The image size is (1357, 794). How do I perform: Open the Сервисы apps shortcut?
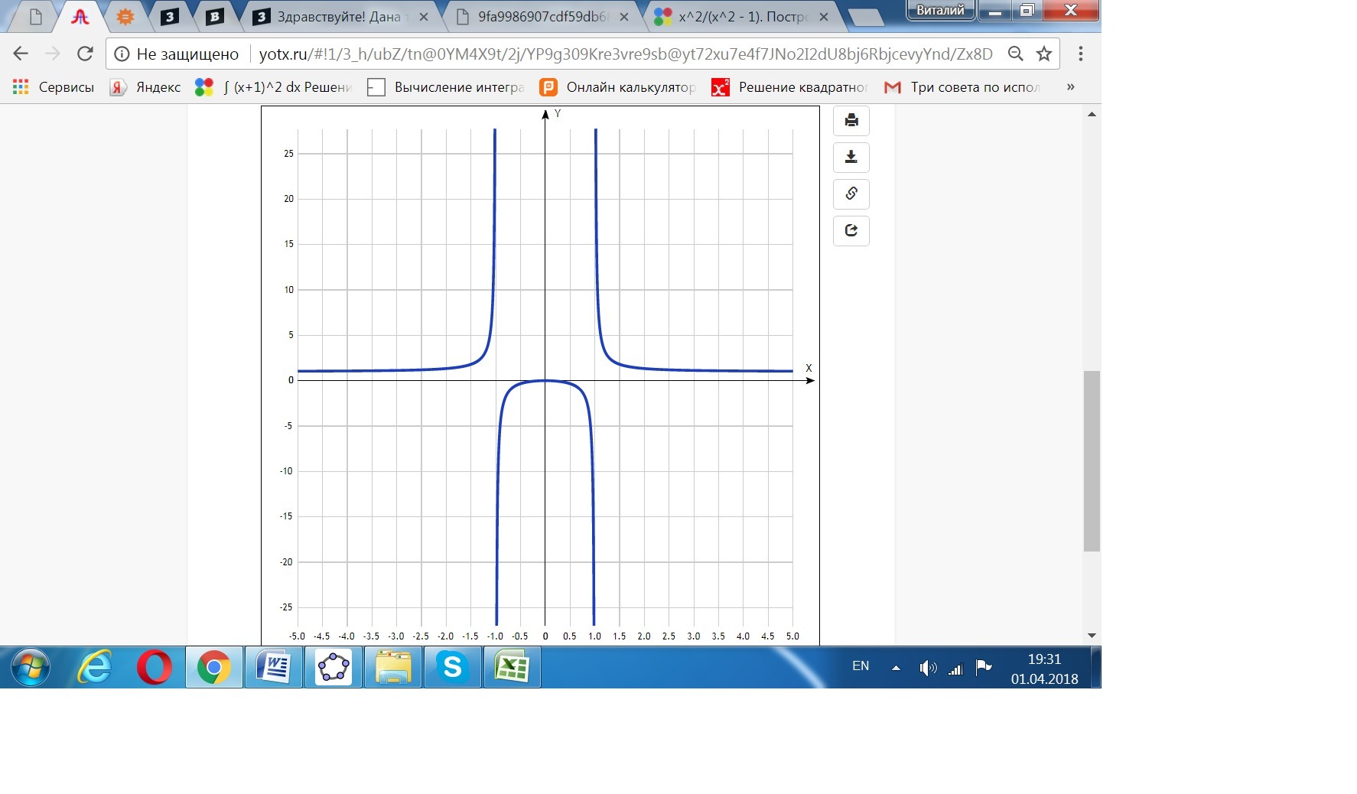point(54,87)
